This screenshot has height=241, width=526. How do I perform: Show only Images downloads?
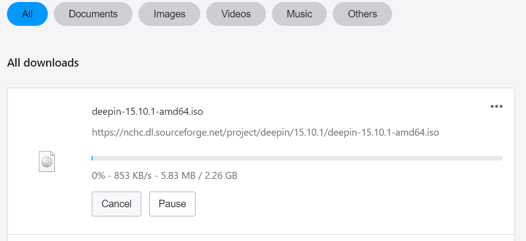click(x=169, y=14)
